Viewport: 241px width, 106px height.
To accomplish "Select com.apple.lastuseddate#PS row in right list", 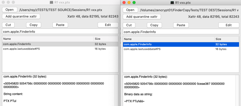I will pos(181,49).
